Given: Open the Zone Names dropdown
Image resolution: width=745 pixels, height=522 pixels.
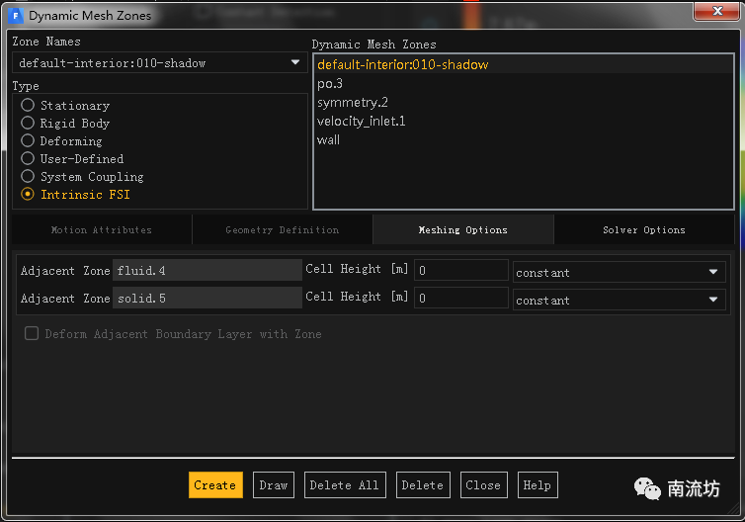Looking at the screenshot, I should pyautogui.click(x=159, y=63).
